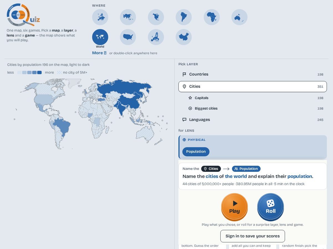Select the Africa map icon
333x249 pixels.
pyautogui.click(x=212, y=17)
